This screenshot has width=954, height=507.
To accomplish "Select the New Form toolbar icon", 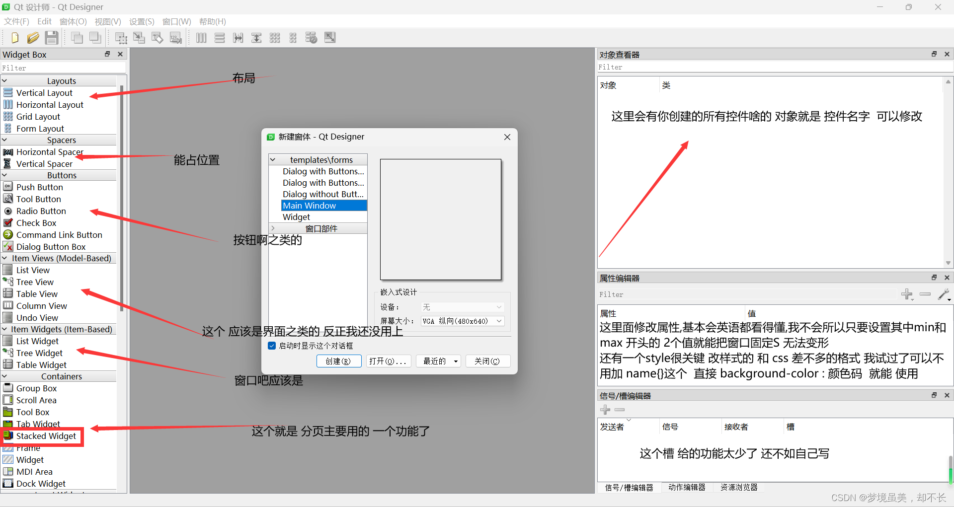I will pyautogui.click(x=14, y=37).
